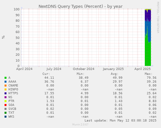The height and width of the screenshot is (128, 161).
Task: Click the dark purple HTTPS legend swatch
Action: [6, 93]
